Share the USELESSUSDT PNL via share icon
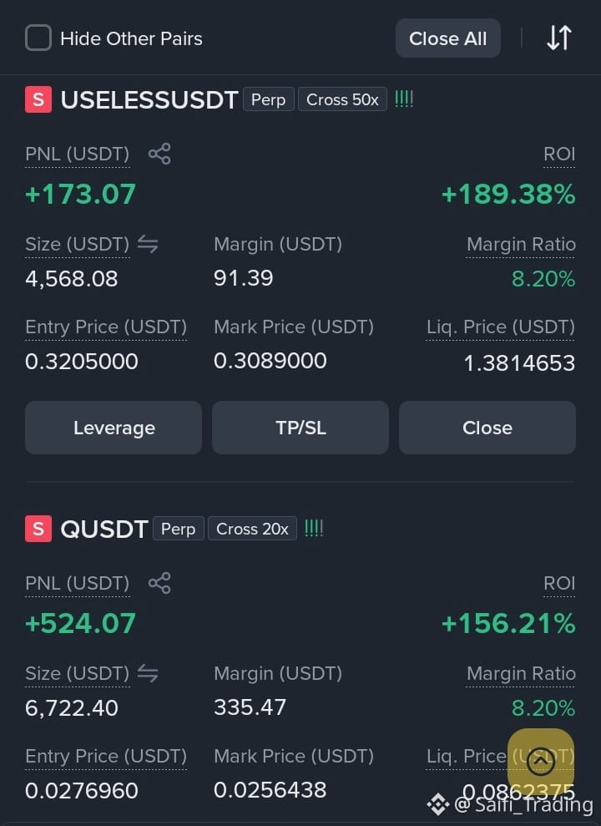 coord(159,154)
